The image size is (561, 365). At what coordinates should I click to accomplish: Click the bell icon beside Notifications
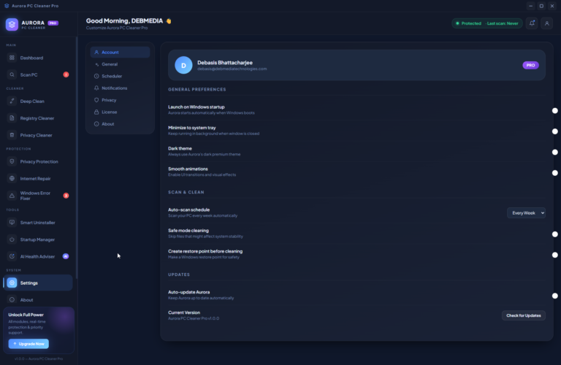click(96, 88)
